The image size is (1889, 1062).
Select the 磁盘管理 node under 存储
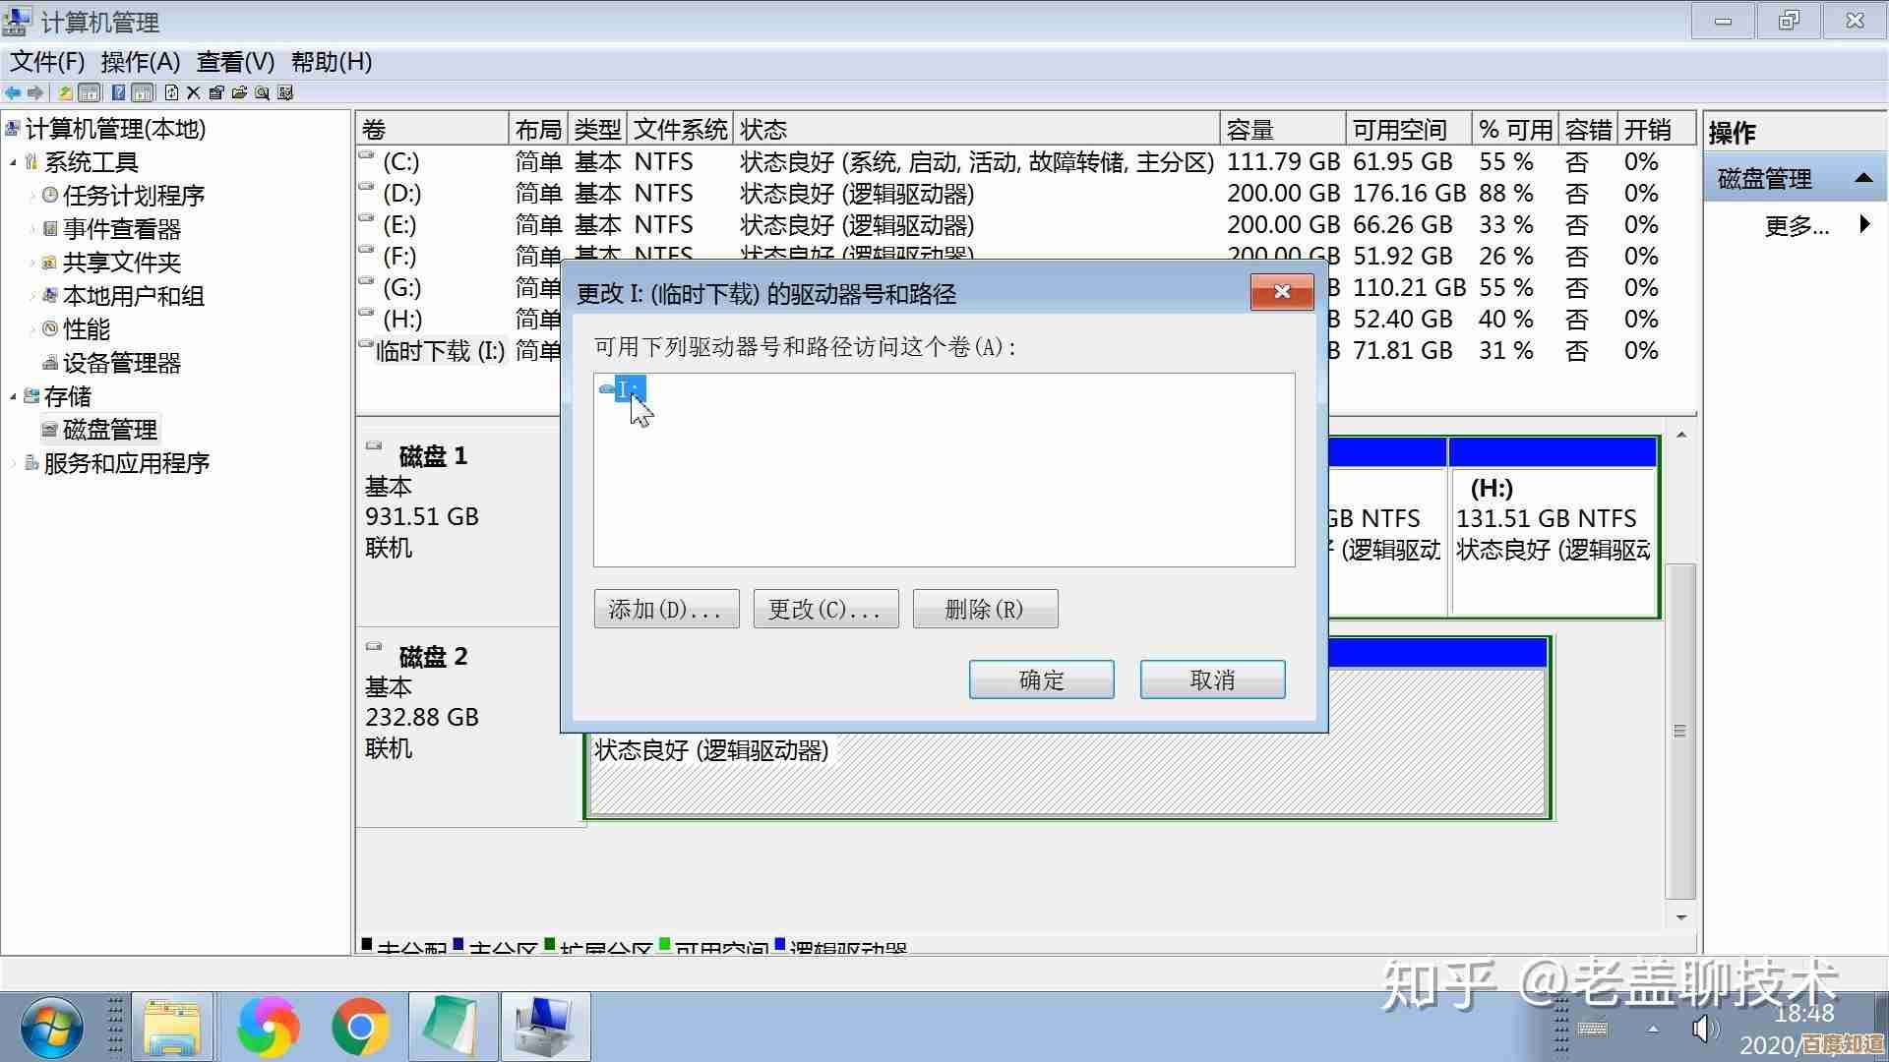108,429
